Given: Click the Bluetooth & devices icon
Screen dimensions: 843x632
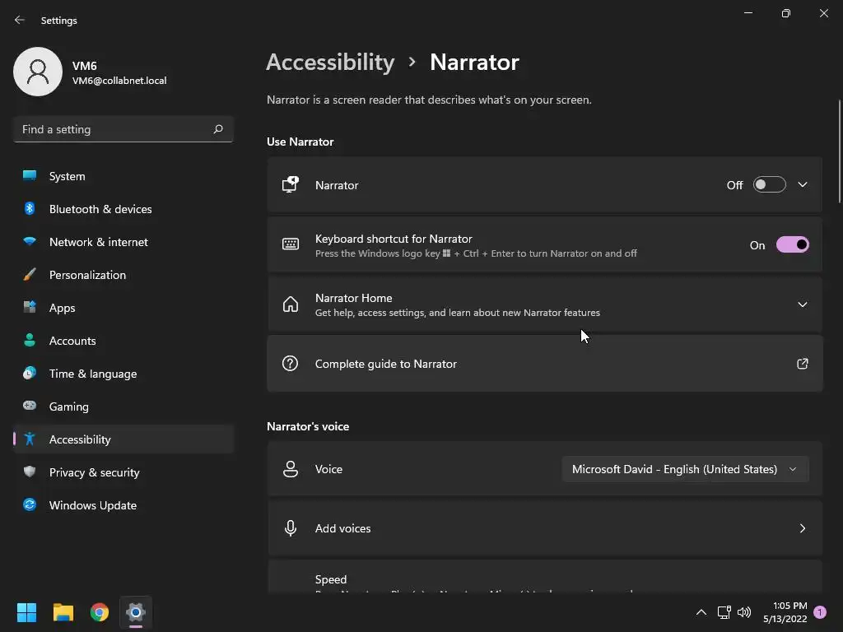Looking at the screenshot, I should pos(30,209).
